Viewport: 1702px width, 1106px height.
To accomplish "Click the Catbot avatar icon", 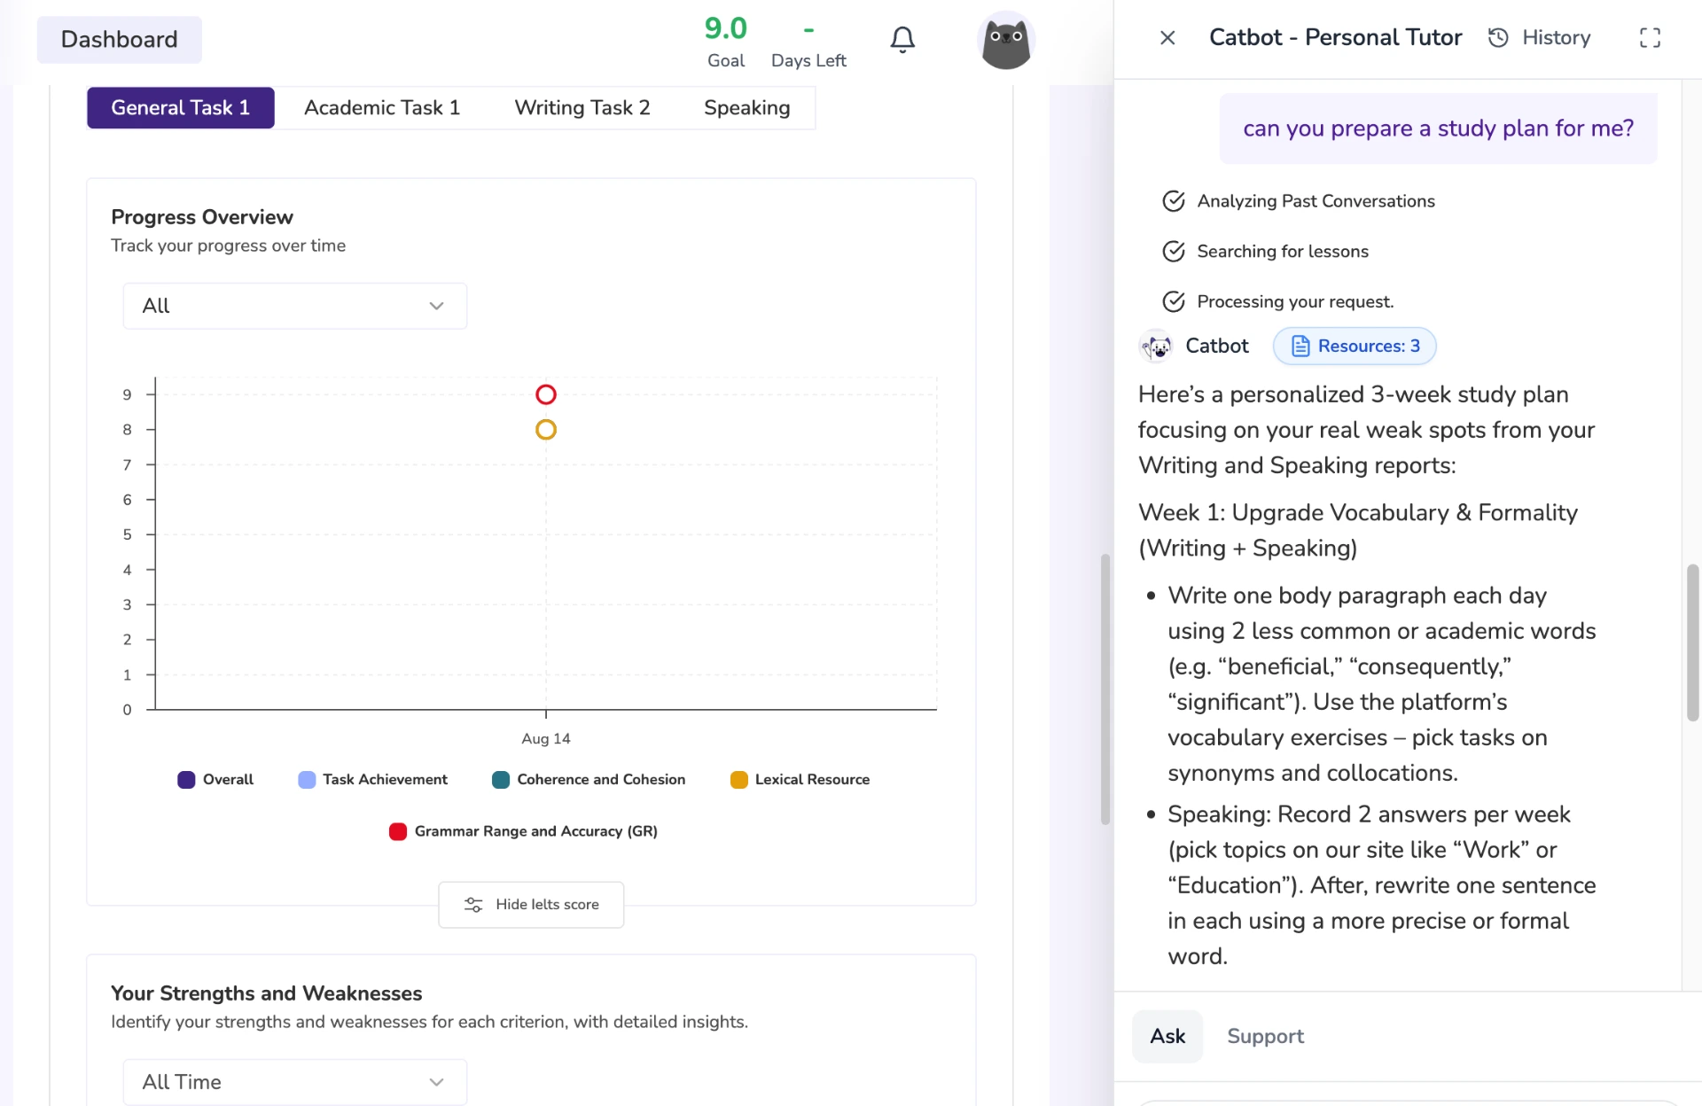I will (x=1156, y=346).
